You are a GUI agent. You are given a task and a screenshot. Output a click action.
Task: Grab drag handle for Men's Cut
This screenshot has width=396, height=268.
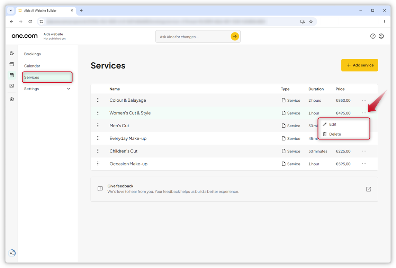point(98,126)
